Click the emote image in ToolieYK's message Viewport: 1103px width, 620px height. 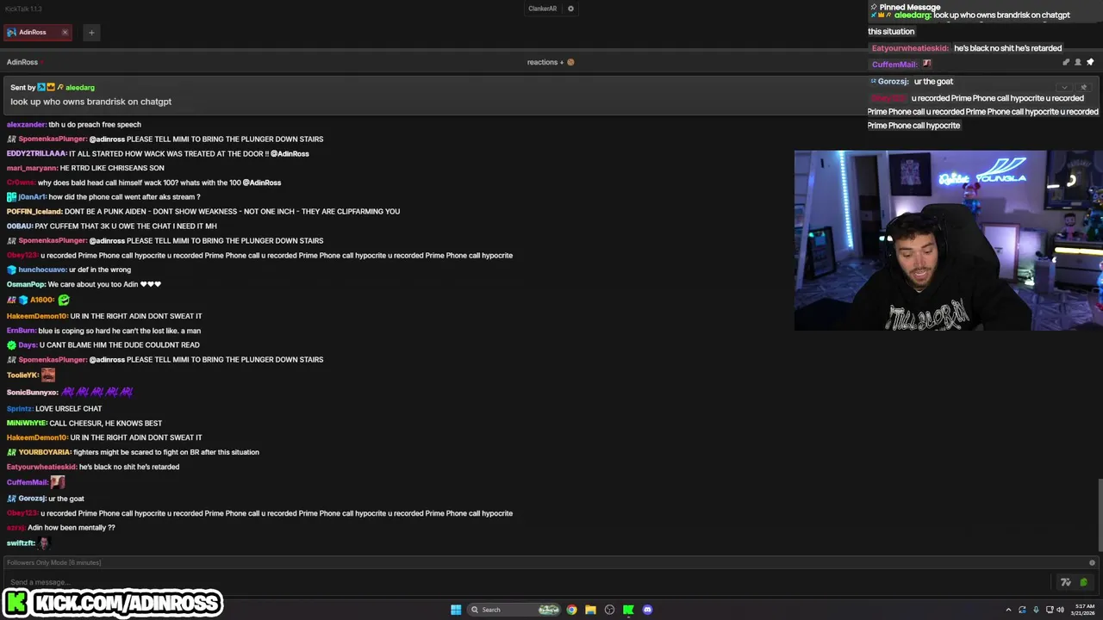pos(48,375)
